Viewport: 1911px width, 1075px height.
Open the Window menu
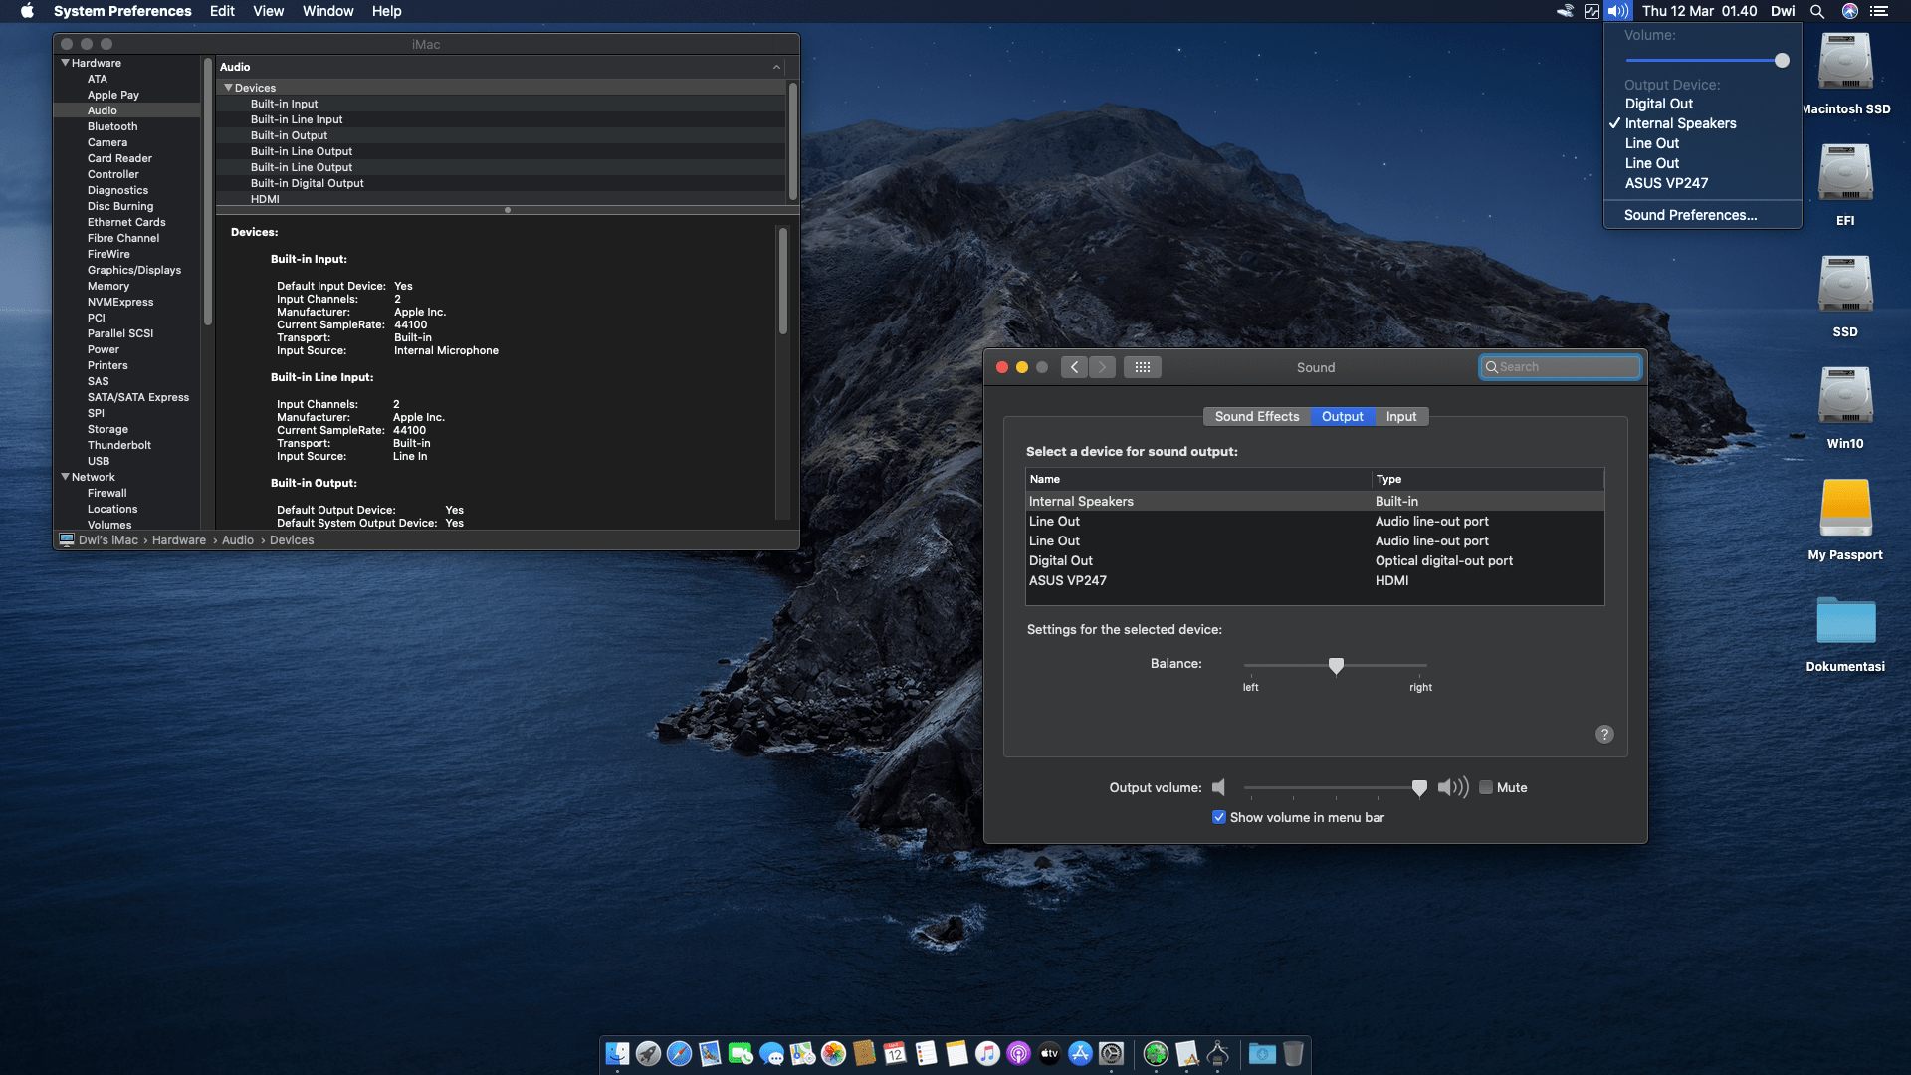coord(327,11)
